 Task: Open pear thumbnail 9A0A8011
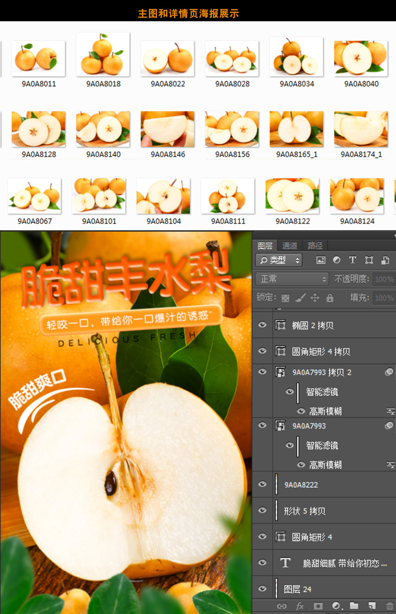39,59
